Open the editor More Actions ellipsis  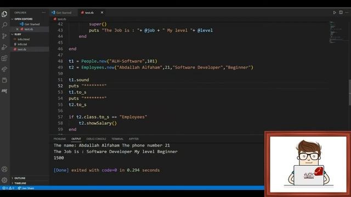347,13
